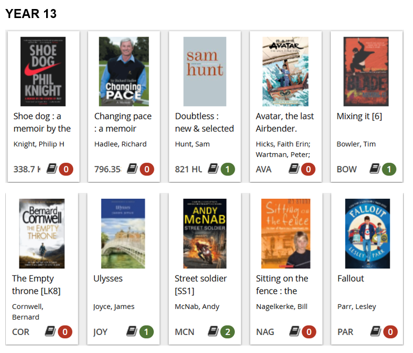Click the book icon on Ulysses card
Image resolution: width=413 pixels, height=353 pixels.
click(x=131, y=331)
